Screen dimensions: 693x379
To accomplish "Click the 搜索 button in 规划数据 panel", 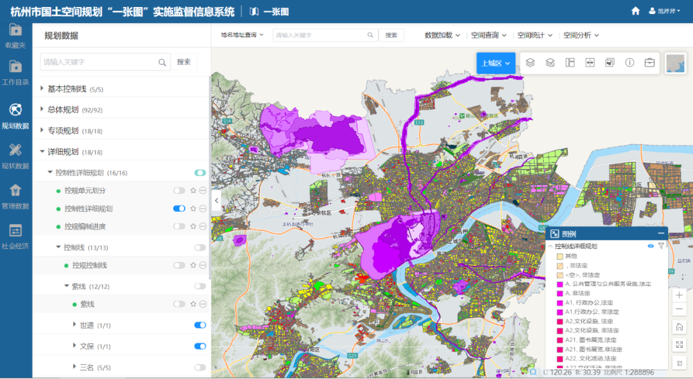I will (x=184, y=62).
